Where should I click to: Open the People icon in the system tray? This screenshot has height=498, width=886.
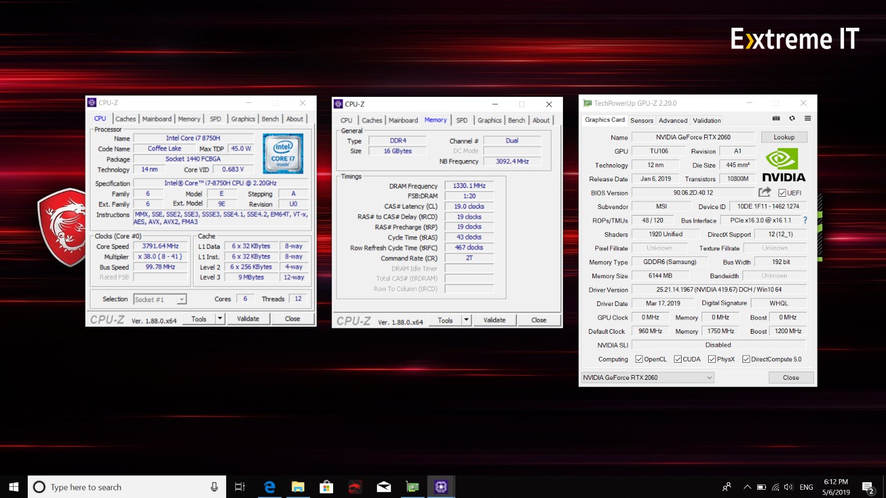click(x=727, y=487)
